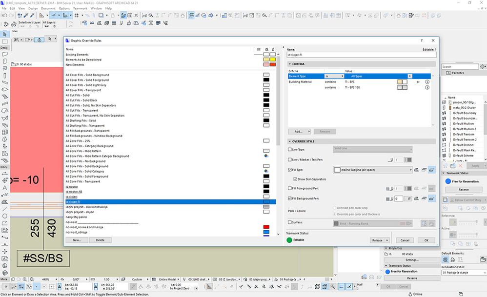Screen dimensions: 487x297
Task: Uncheck the Fill Background Pen checkbox
Action: [290, 198]
